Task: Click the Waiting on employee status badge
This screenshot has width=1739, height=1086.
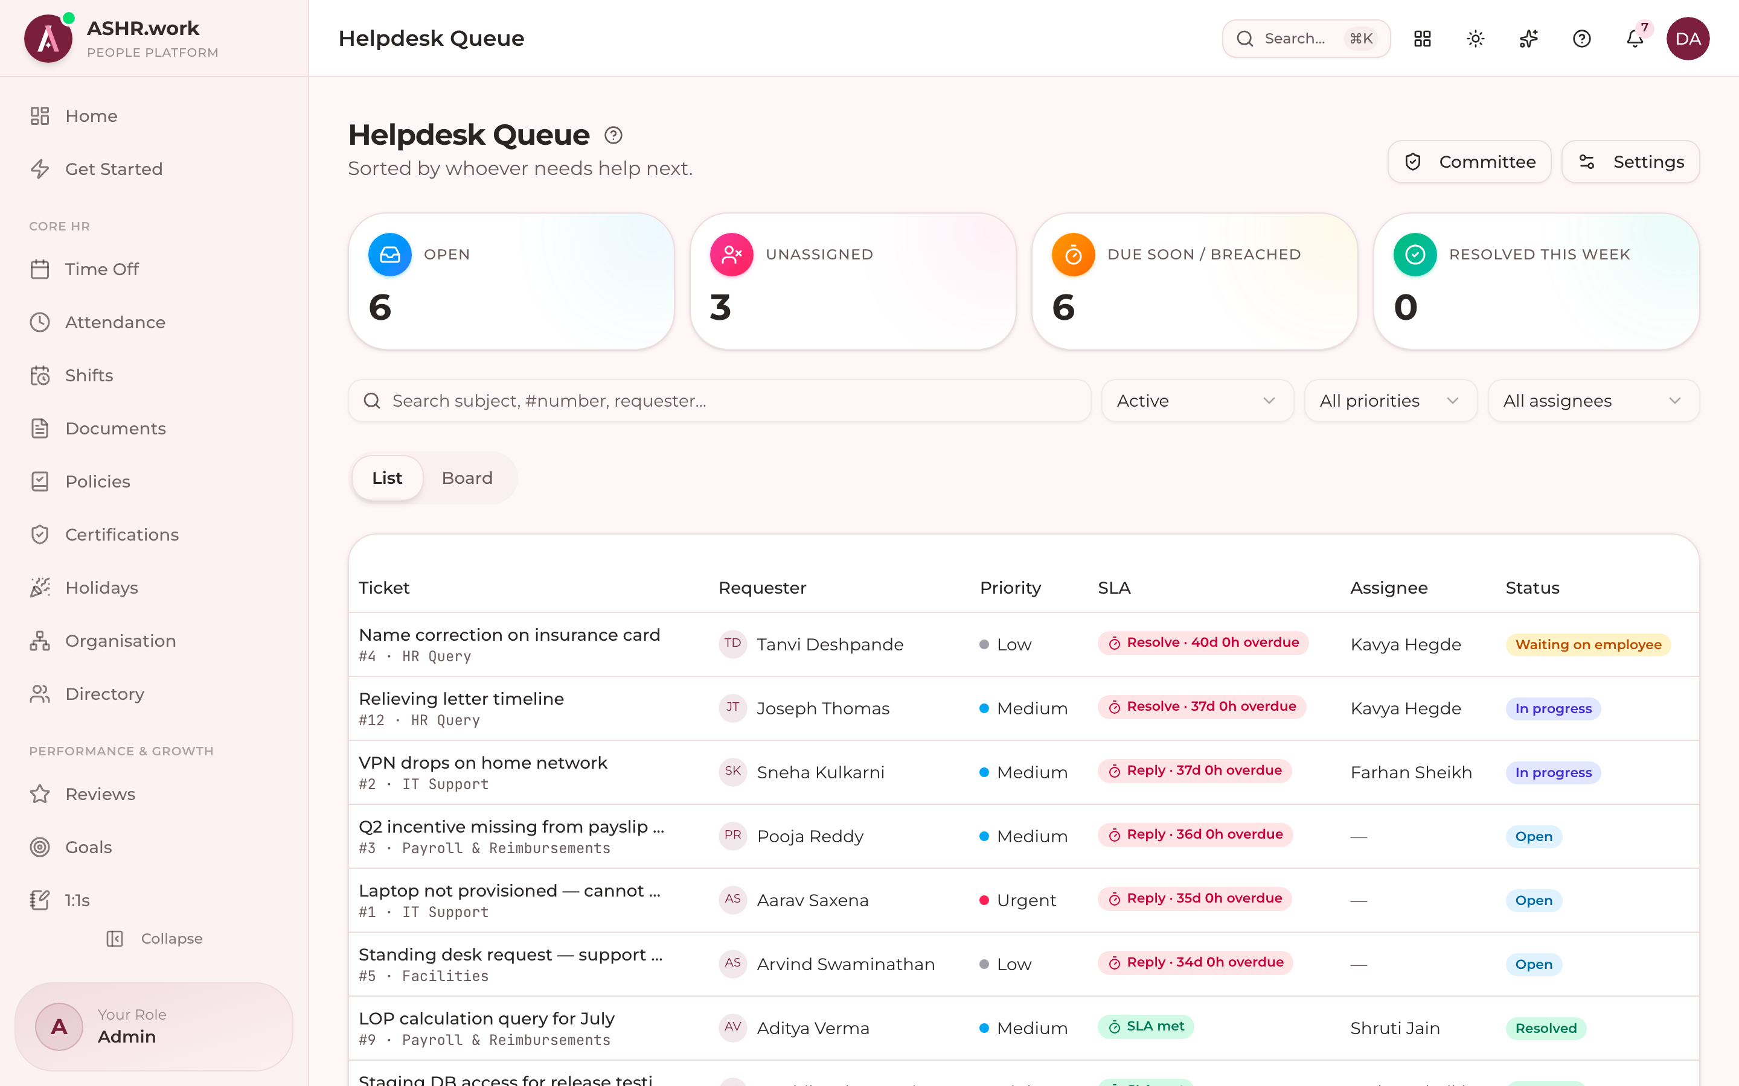Action: [x=1588, y=645]
